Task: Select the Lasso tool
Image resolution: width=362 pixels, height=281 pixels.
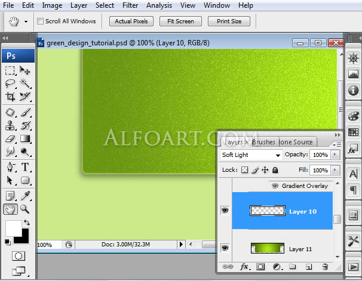Action: click(x=10, y=84)
